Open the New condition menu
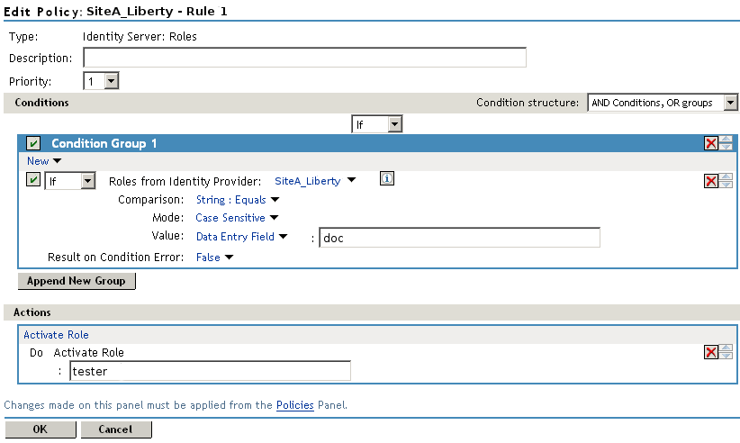740x443 pixels. (x=43, y=161)
